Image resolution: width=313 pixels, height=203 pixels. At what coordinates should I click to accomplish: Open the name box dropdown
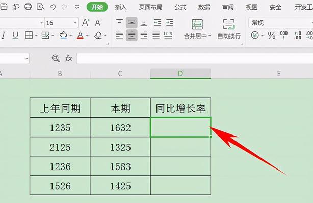27,59
